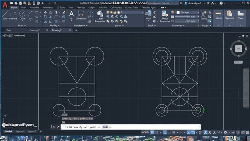This screenshot has height=141, width=250.
Task: Select the Line drawing tool
Action: 5,15
